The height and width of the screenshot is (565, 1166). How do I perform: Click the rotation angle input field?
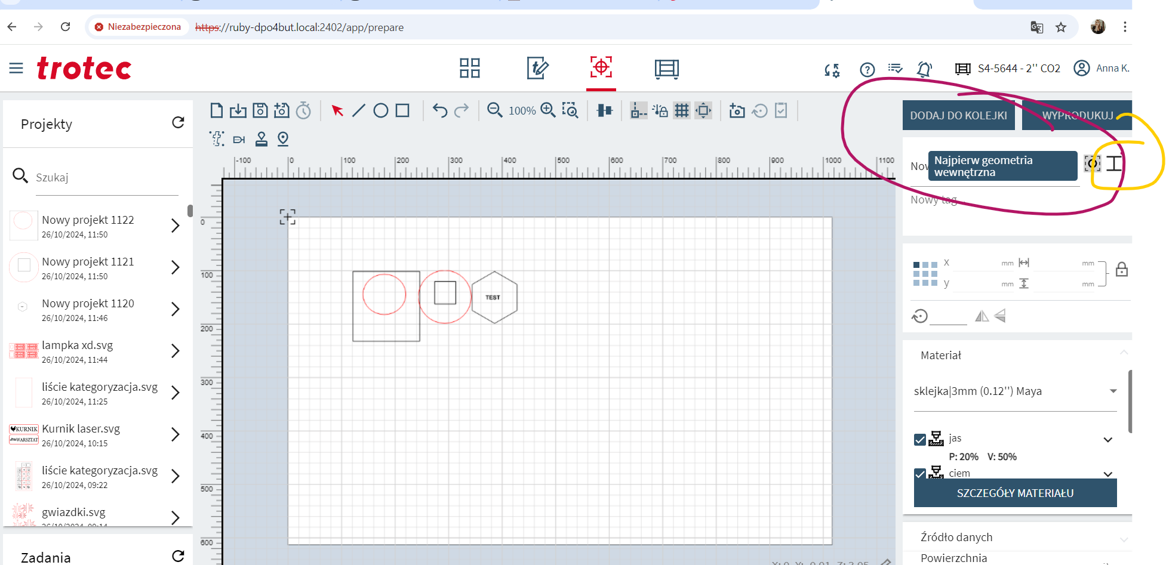948,316
